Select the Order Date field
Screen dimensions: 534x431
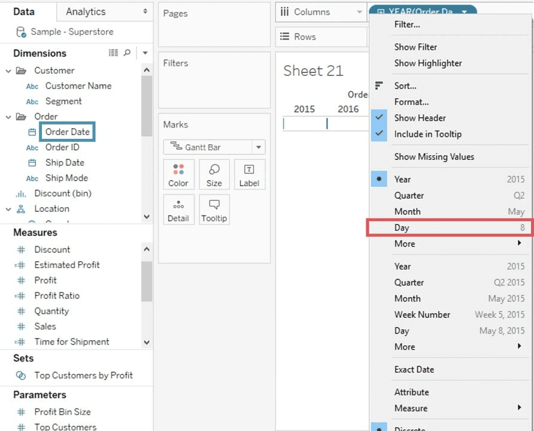tap(67, 132)
